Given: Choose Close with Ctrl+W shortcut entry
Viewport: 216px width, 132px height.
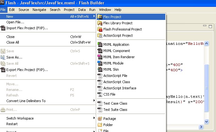Looking at the screenshot, I should pyautogui.click(x=48, y=37).
